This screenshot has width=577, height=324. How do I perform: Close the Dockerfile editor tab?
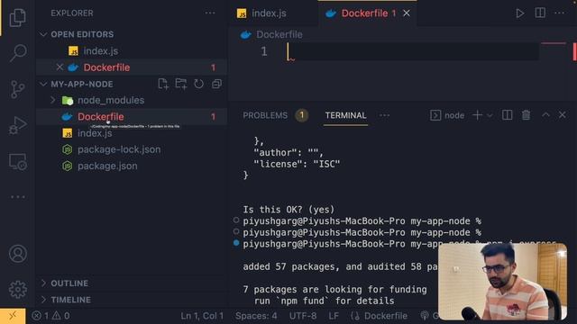(x=407, y=13)
